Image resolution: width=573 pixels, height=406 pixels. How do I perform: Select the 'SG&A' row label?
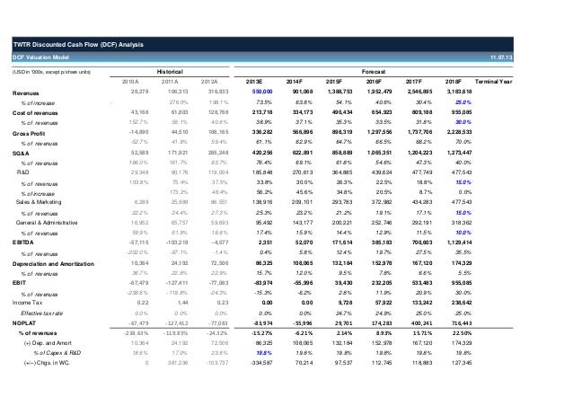pyautogui.click(x=21, y=154)
